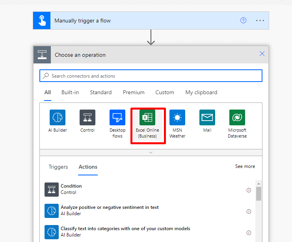This screenshot has height=242, width=292.
Task: Show info for the Condition action
Action: pos(249,190)
